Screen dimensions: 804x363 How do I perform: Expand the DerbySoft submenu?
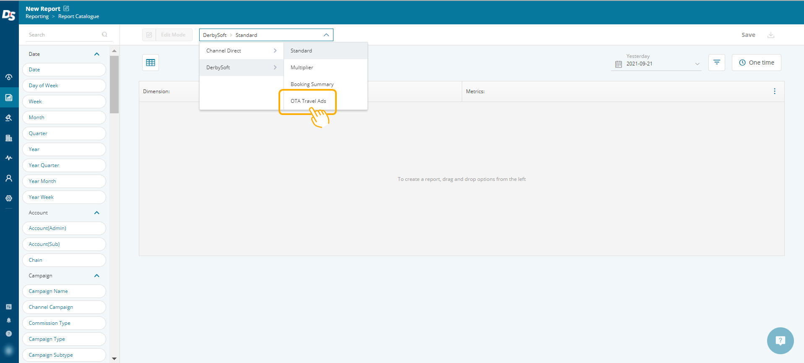tap(242, 68)
